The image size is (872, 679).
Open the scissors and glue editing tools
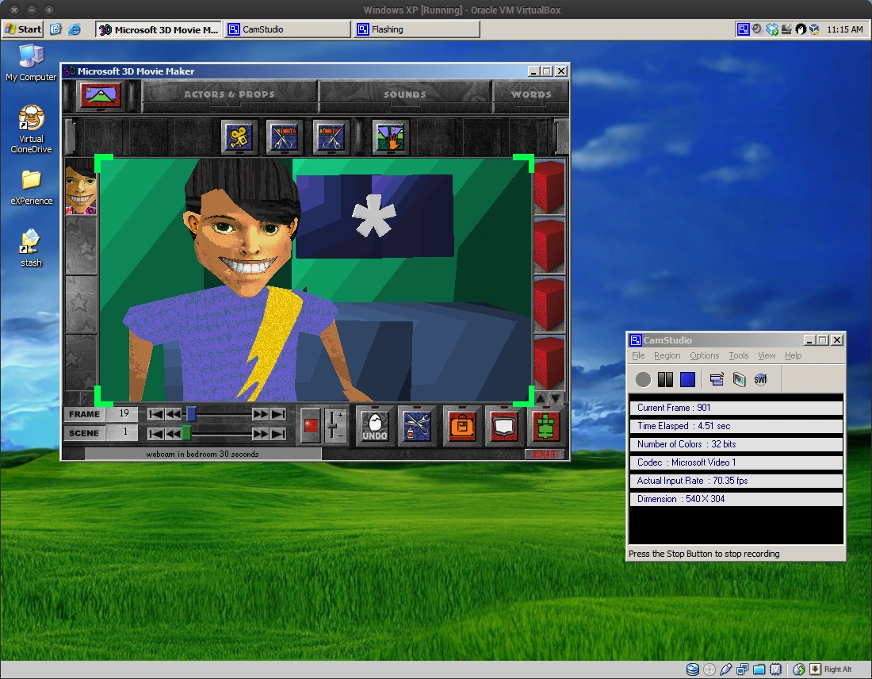click(x=416, y=427)
